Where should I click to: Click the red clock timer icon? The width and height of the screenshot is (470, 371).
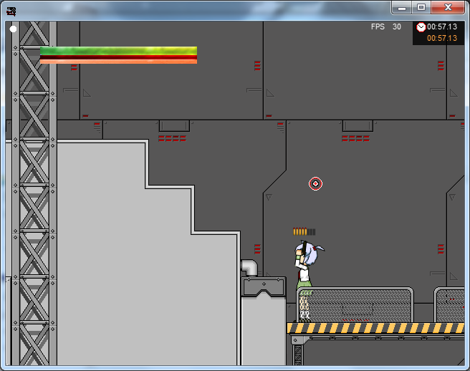coord(421,27)
